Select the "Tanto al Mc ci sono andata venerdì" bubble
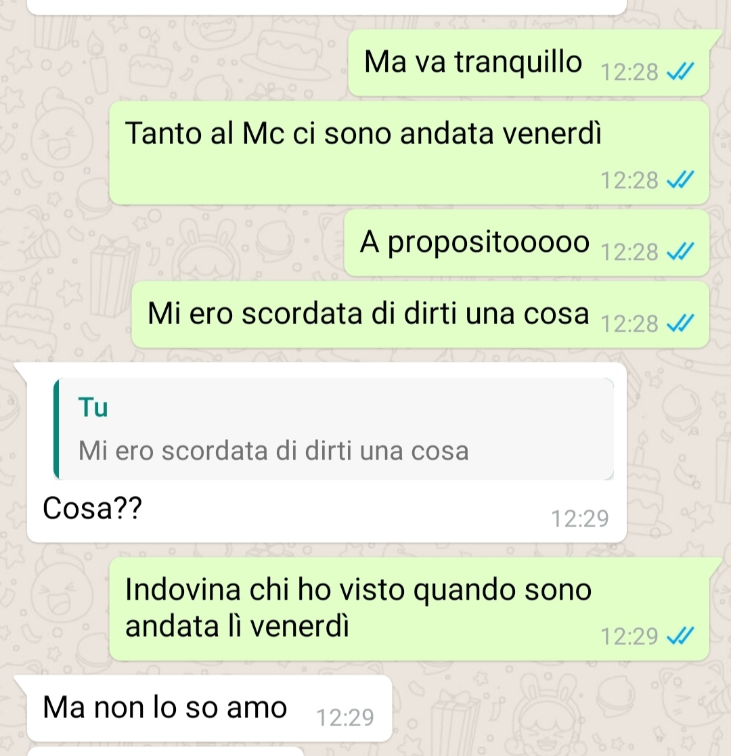The width and height of the screenshot is (731, 756). pyautogui.click(x=409, y=153)
